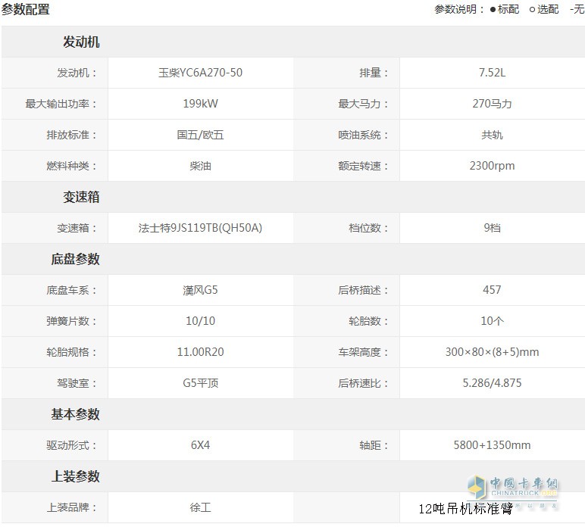585x527 pixels.
Task: Select emission value 国五/欧五
Action: pyautogui.click(x=200, y=135)
